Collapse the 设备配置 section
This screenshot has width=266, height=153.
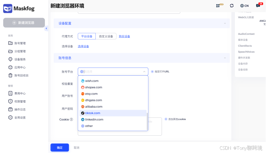[x=225, y=23]
